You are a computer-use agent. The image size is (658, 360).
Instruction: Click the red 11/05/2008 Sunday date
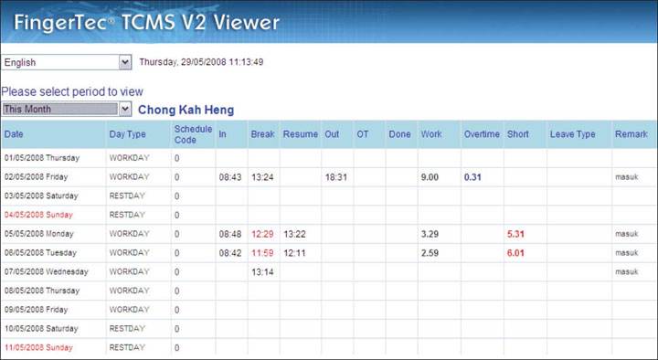pyautogui.click(x=38, y=347)
